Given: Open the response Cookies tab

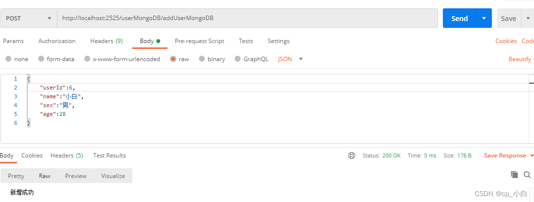Looking at the screenshot, I should (32, 156).
